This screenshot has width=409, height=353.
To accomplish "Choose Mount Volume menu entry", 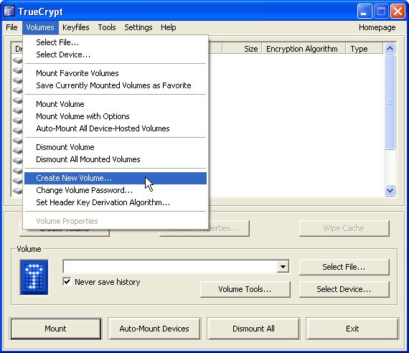I will coord(116,104).
